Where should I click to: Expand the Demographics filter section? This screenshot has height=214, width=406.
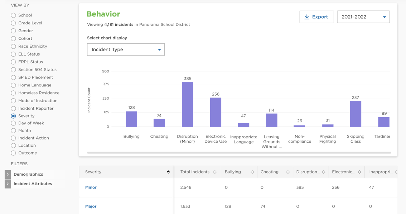(8, 175)
